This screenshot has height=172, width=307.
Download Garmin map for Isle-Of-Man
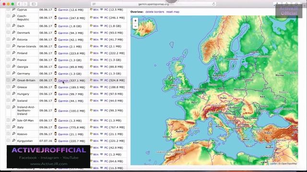tap(63, 121)
